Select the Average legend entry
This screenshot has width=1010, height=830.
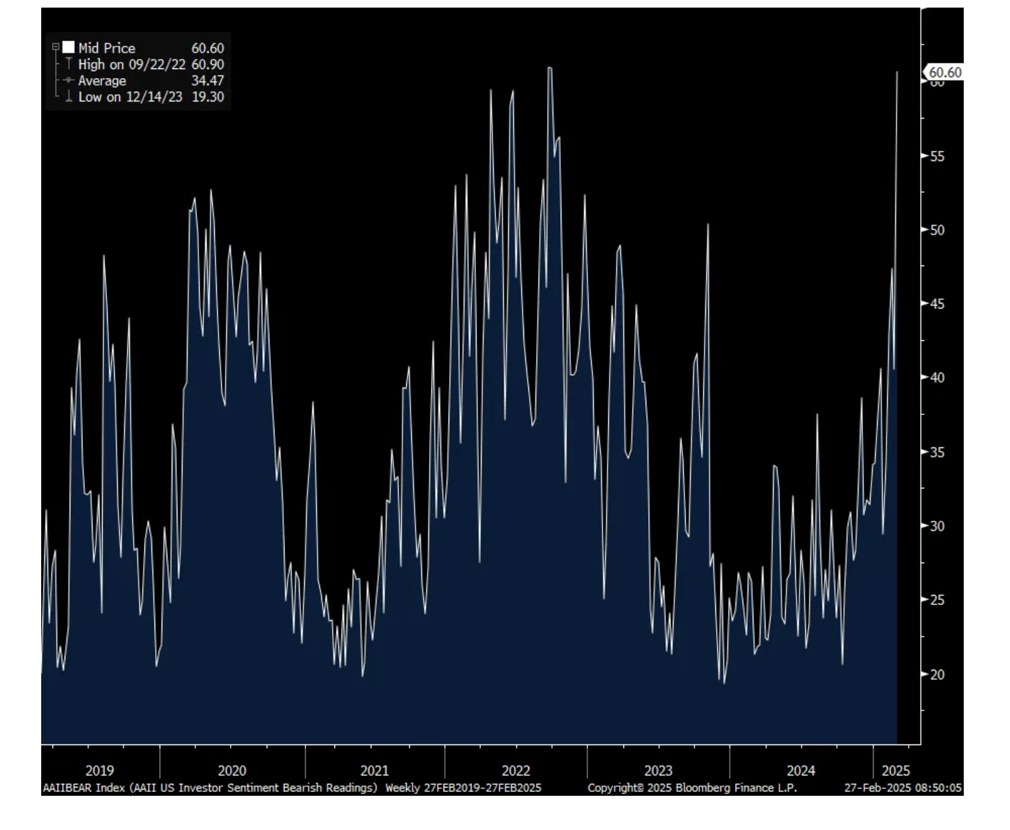coord(102,81)
